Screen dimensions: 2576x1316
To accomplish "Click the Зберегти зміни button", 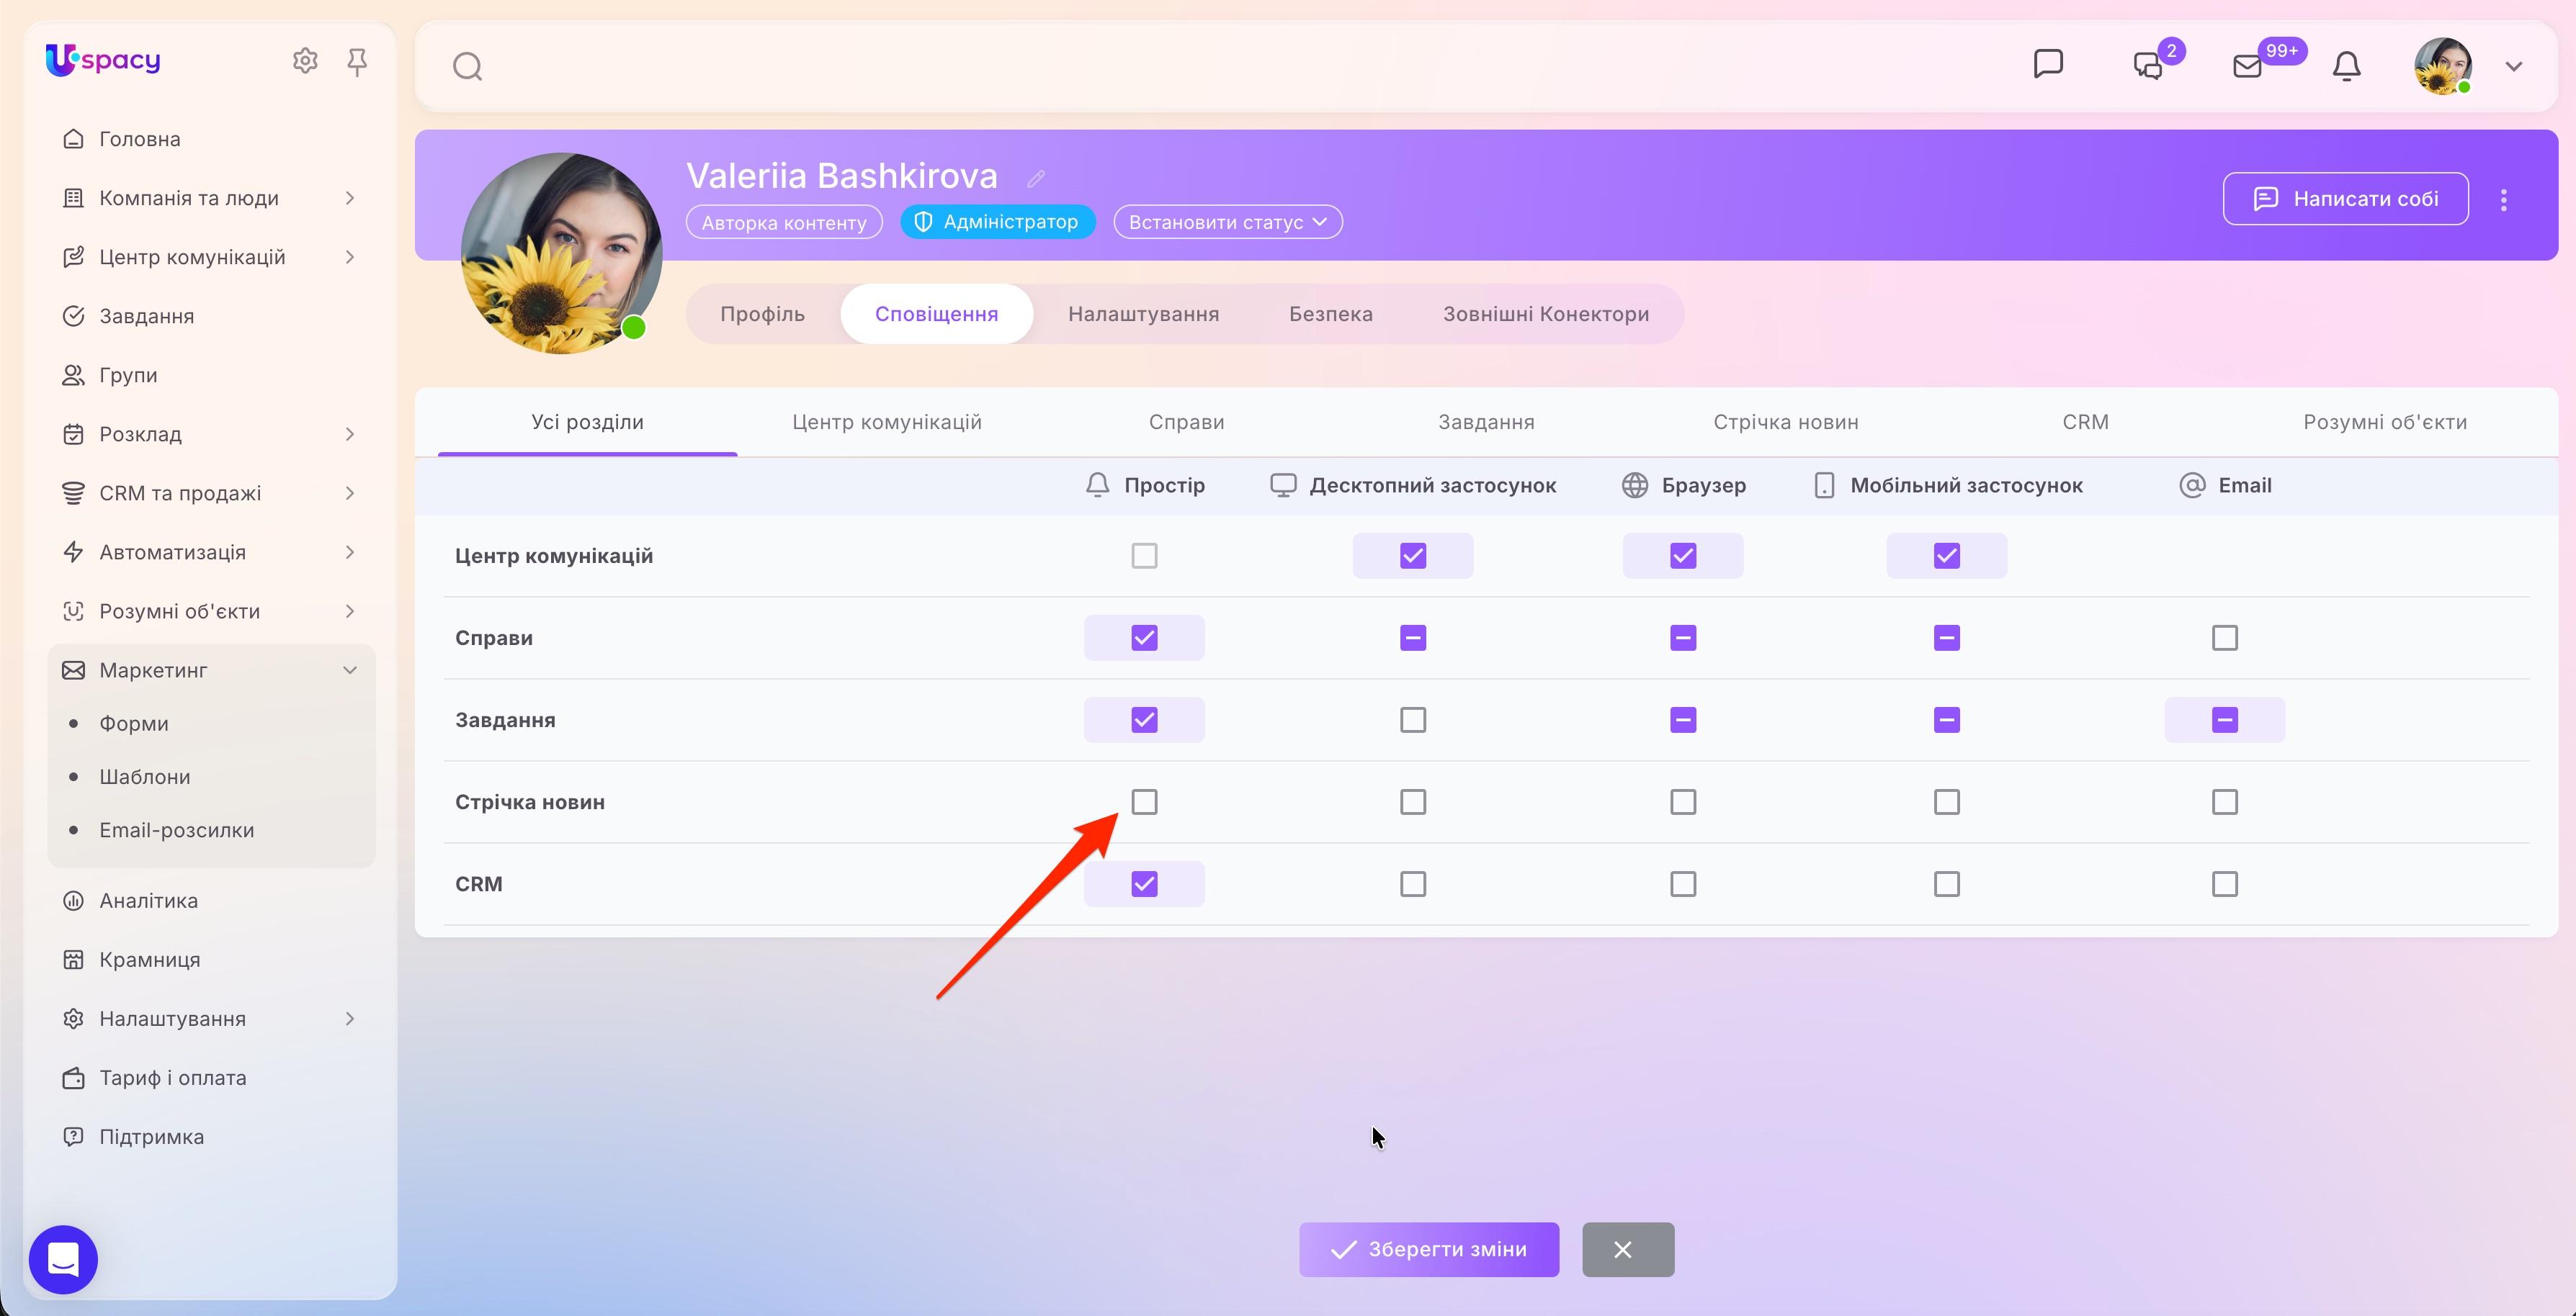I will [x=1428, y=1249].
